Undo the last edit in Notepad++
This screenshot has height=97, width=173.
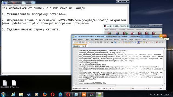(x=105, y=42)
